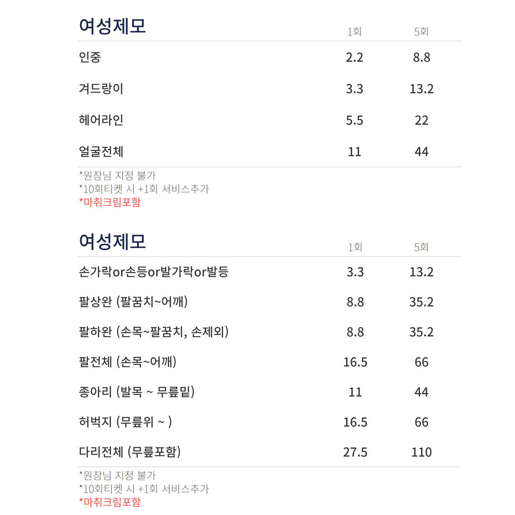Image resolution: width=515 pixels, height=515 pixels.
Task: Click the 22 five-session price for 헤어라인
Action: click(422, 121)
